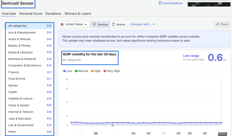Click the Google update marker on chart
The width and height of the screenshot is (232, 136).
pyautogui.click(x=112, y=125)
